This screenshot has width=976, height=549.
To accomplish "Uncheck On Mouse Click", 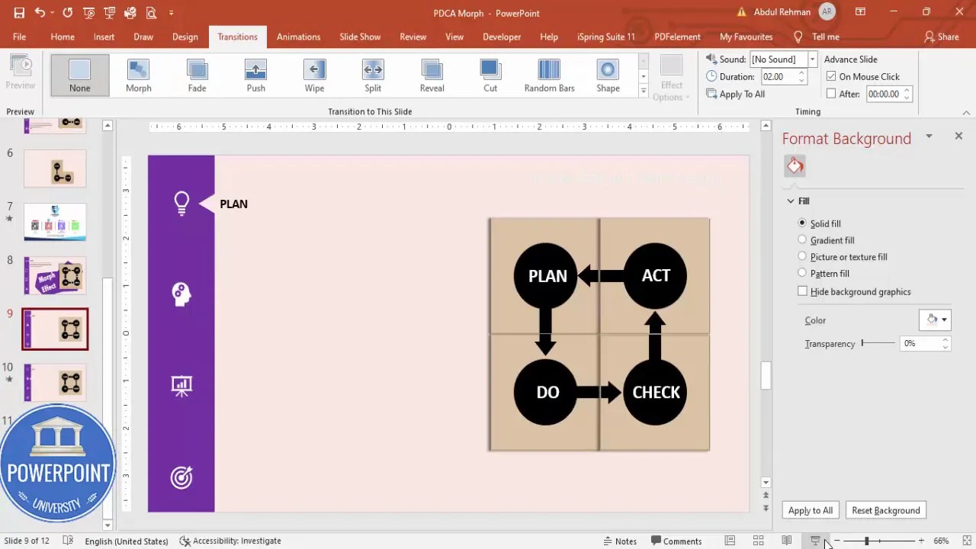I will [x=831, y=76].
